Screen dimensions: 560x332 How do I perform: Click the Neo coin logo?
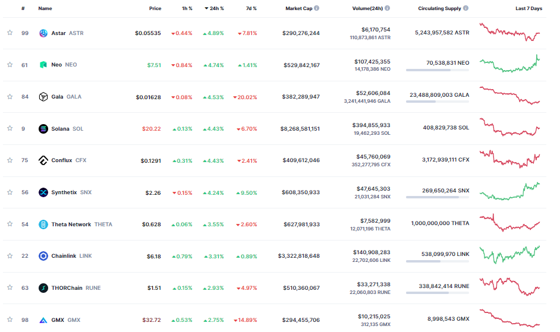[x=43, y=65]
